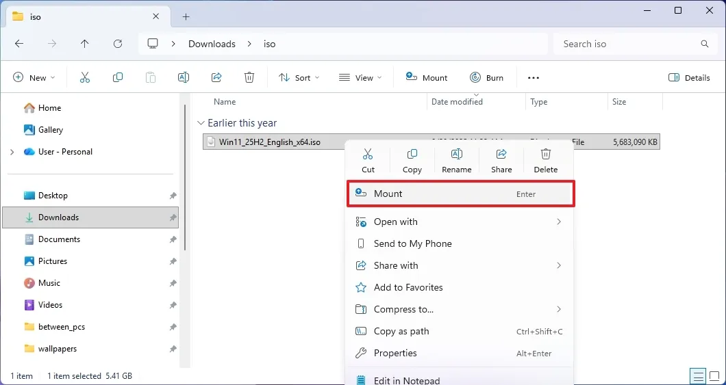The image size is (726, 385).
Task: Select Mount in the context menu
Action: pos(461,194)
